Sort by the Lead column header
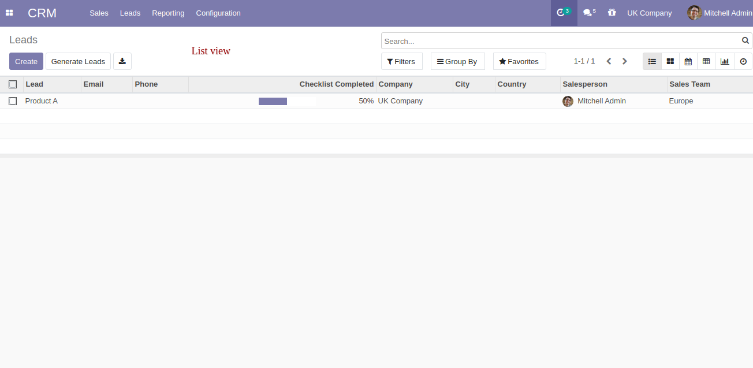Viewport: 753px width, 368px height. coord(53,84)
